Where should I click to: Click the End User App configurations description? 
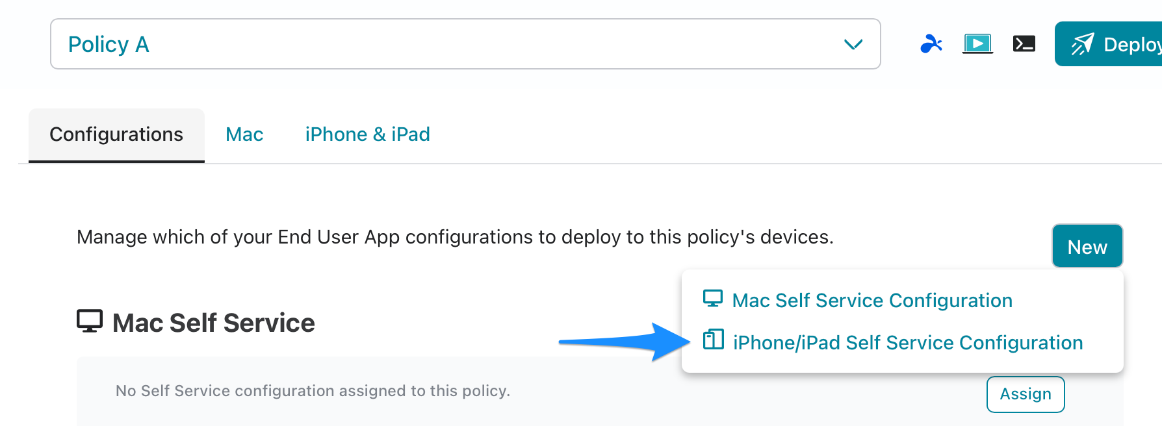(x=455, y=237)
